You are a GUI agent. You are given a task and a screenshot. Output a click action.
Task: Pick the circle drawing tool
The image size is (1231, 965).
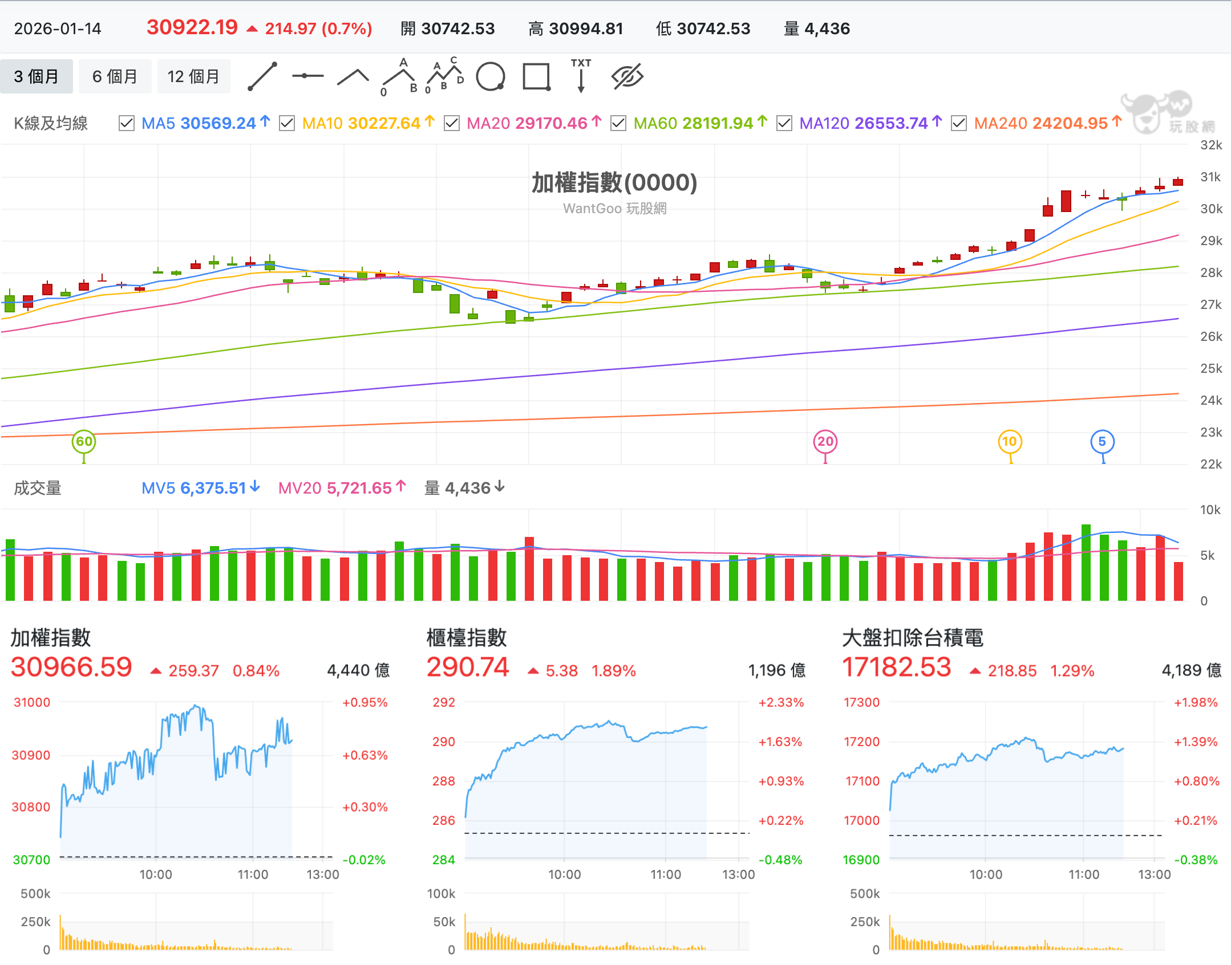[491, 76]
